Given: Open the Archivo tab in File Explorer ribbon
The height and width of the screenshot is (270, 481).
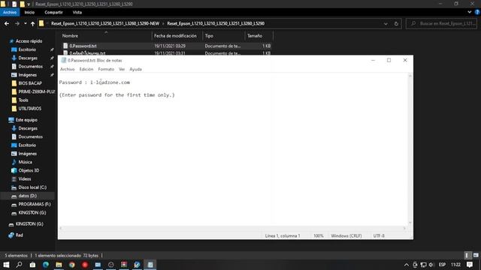Looking at the screenshot, I should [10, 12].
